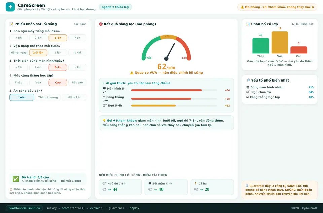Click the Ngủ 5-6h factor bar
Image resolution: width=323 pixels, height=213 pixels.
pos(174,106)
